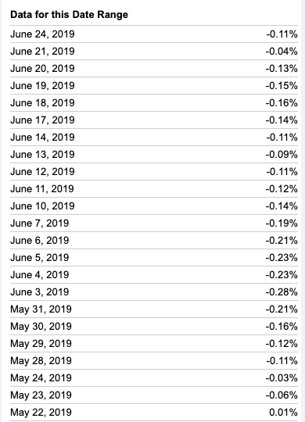
Task: Click the -0.19% value for June 7
Action: click(282, 223)
